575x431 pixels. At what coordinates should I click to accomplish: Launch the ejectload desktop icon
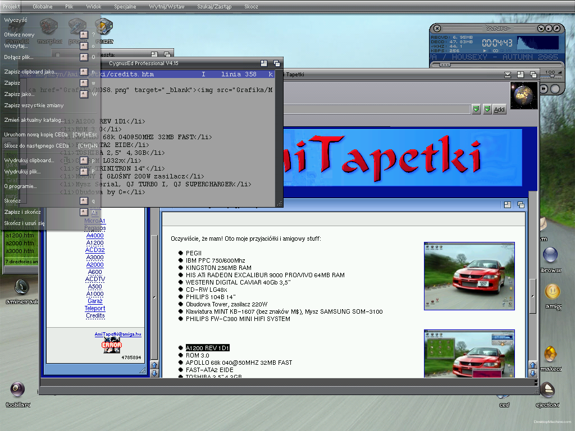pyautogui.click(x=547, y=395)
